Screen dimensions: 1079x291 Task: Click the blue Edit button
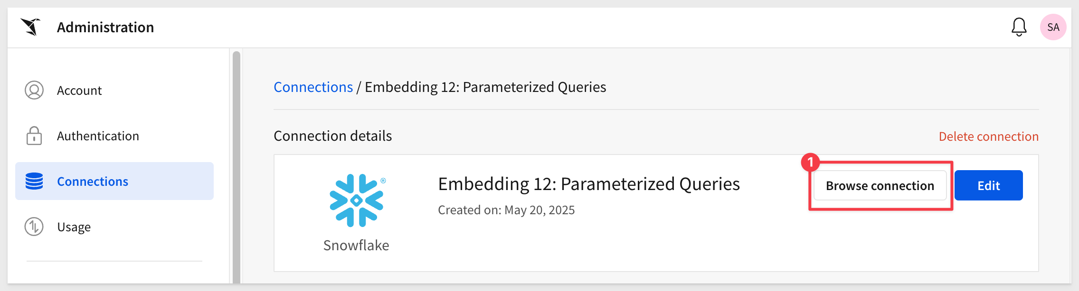click(x=989, y=185)
